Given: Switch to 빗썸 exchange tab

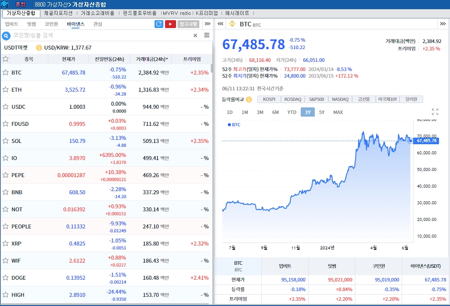Looking at the screenshot, I should pos(31,24).
